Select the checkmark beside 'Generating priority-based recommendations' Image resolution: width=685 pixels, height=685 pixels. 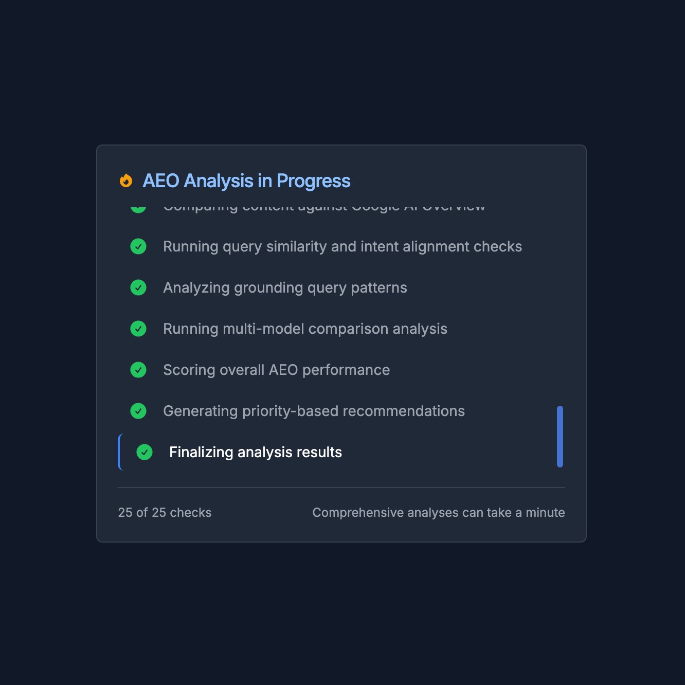pyautogui.click(x=138, y=411)
